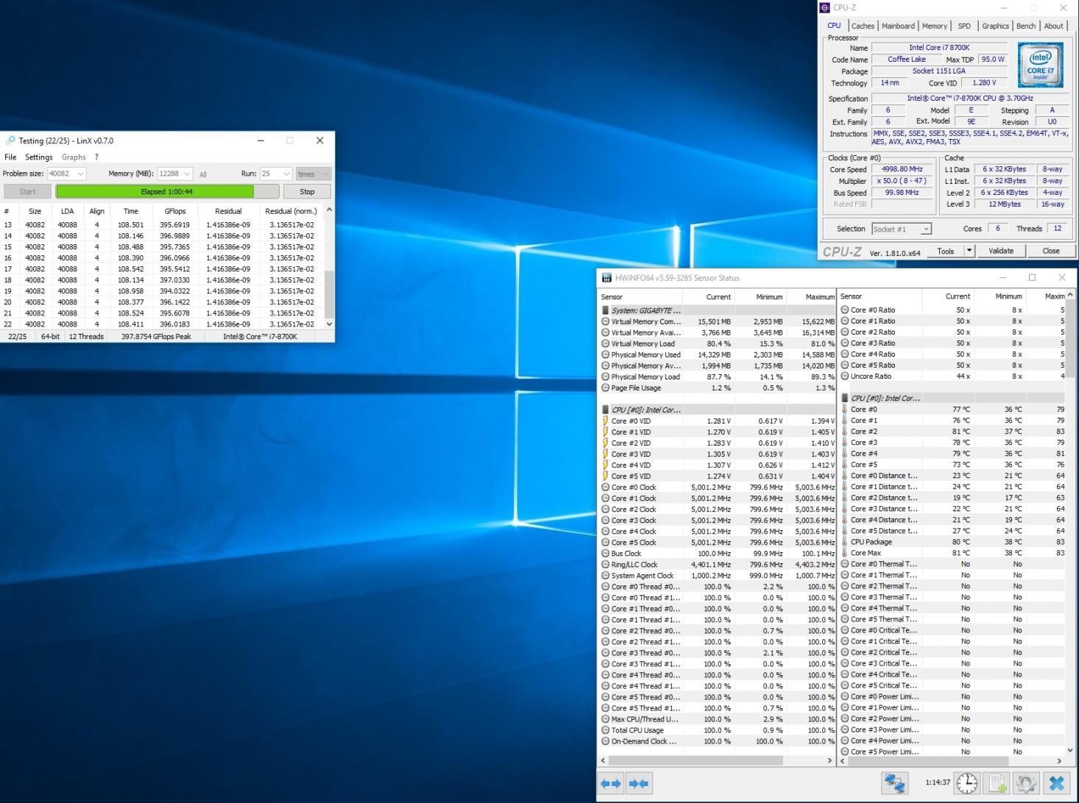This screenshot has width=1079, height=803.
Task: Click the round icon beside Total CPU Usage
Action: click(x=605, y=730)
